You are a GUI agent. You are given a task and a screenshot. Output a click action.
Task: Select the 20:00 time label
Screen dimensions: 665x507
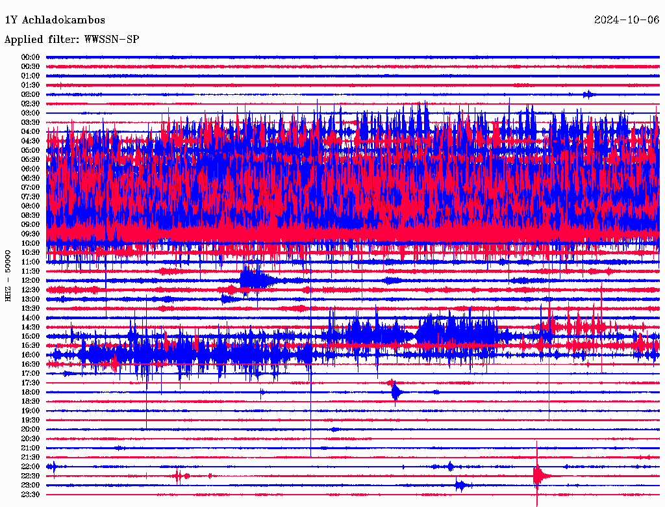point(31,429)
